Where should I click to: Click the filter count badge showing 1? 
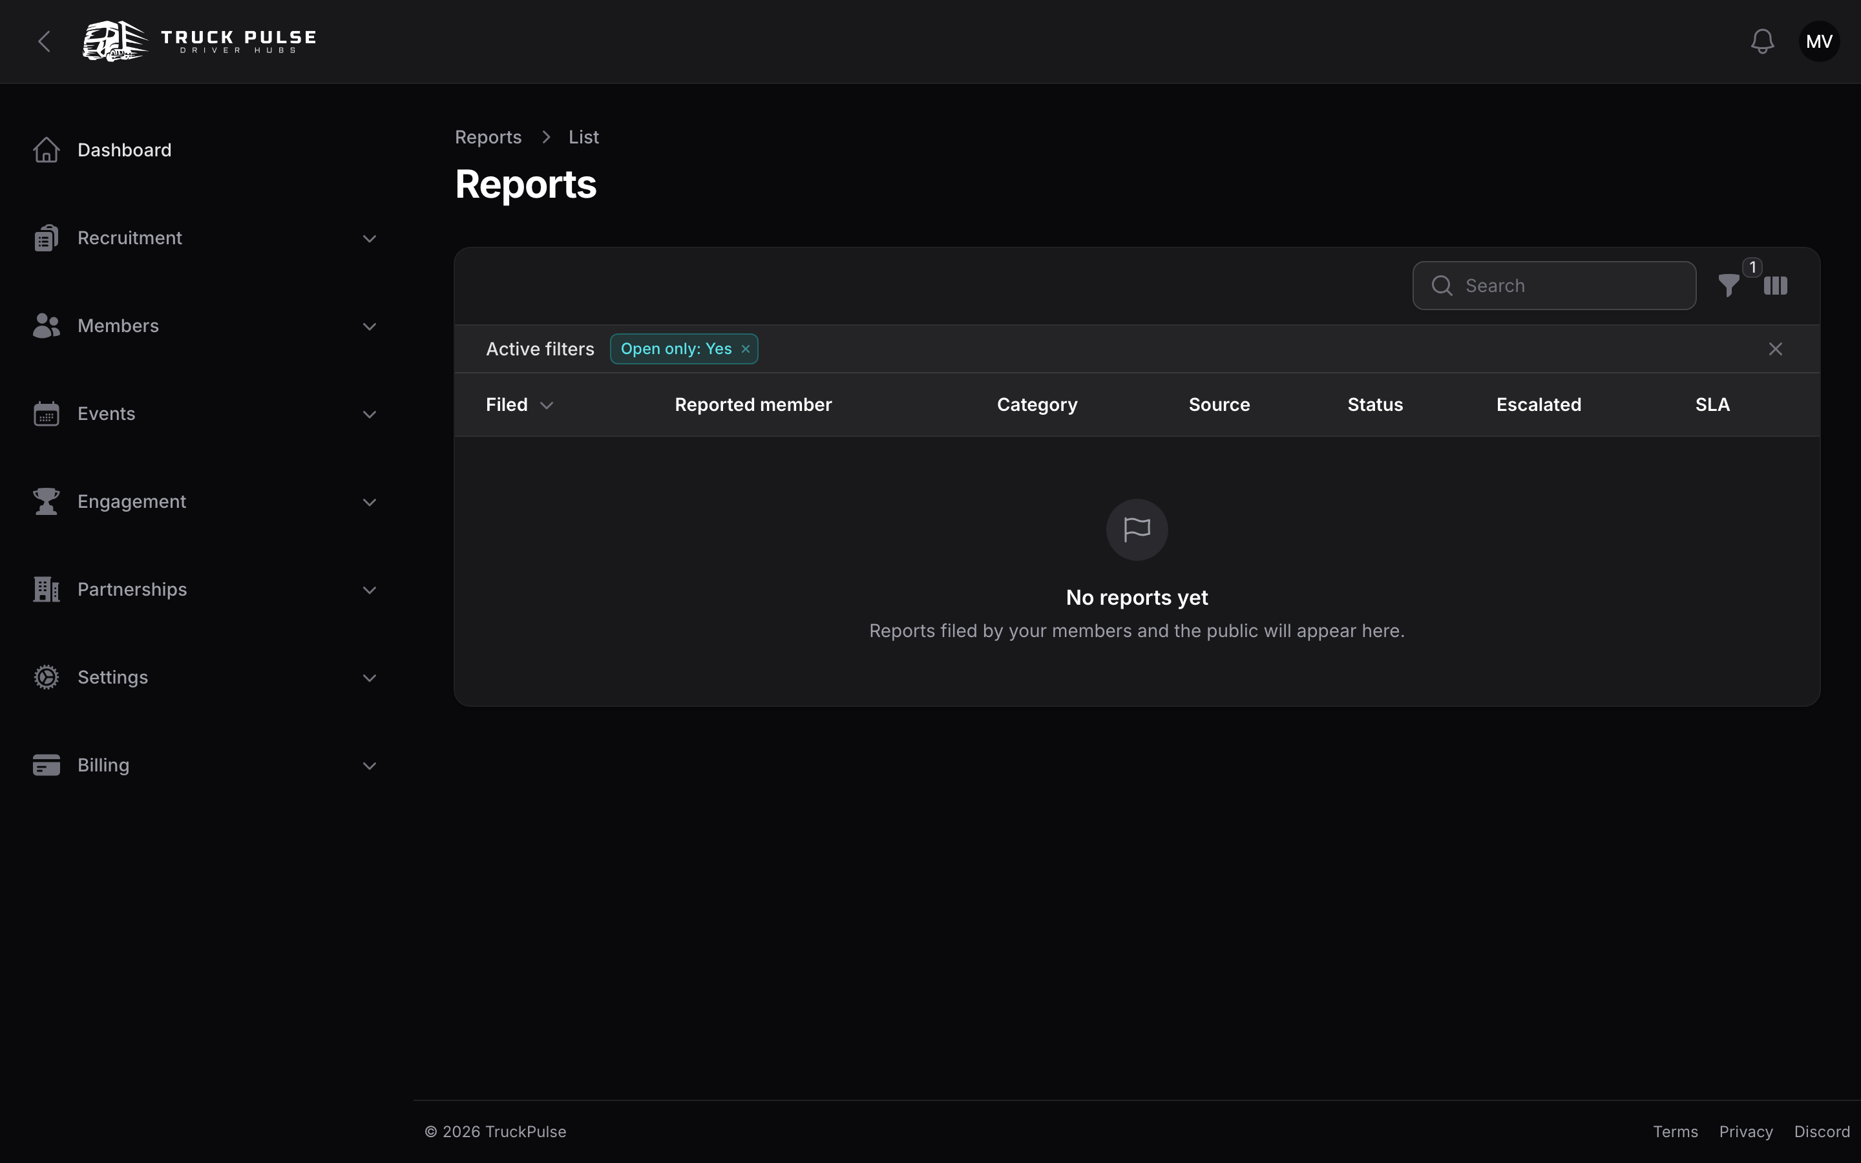click(x=1752, y=267)
